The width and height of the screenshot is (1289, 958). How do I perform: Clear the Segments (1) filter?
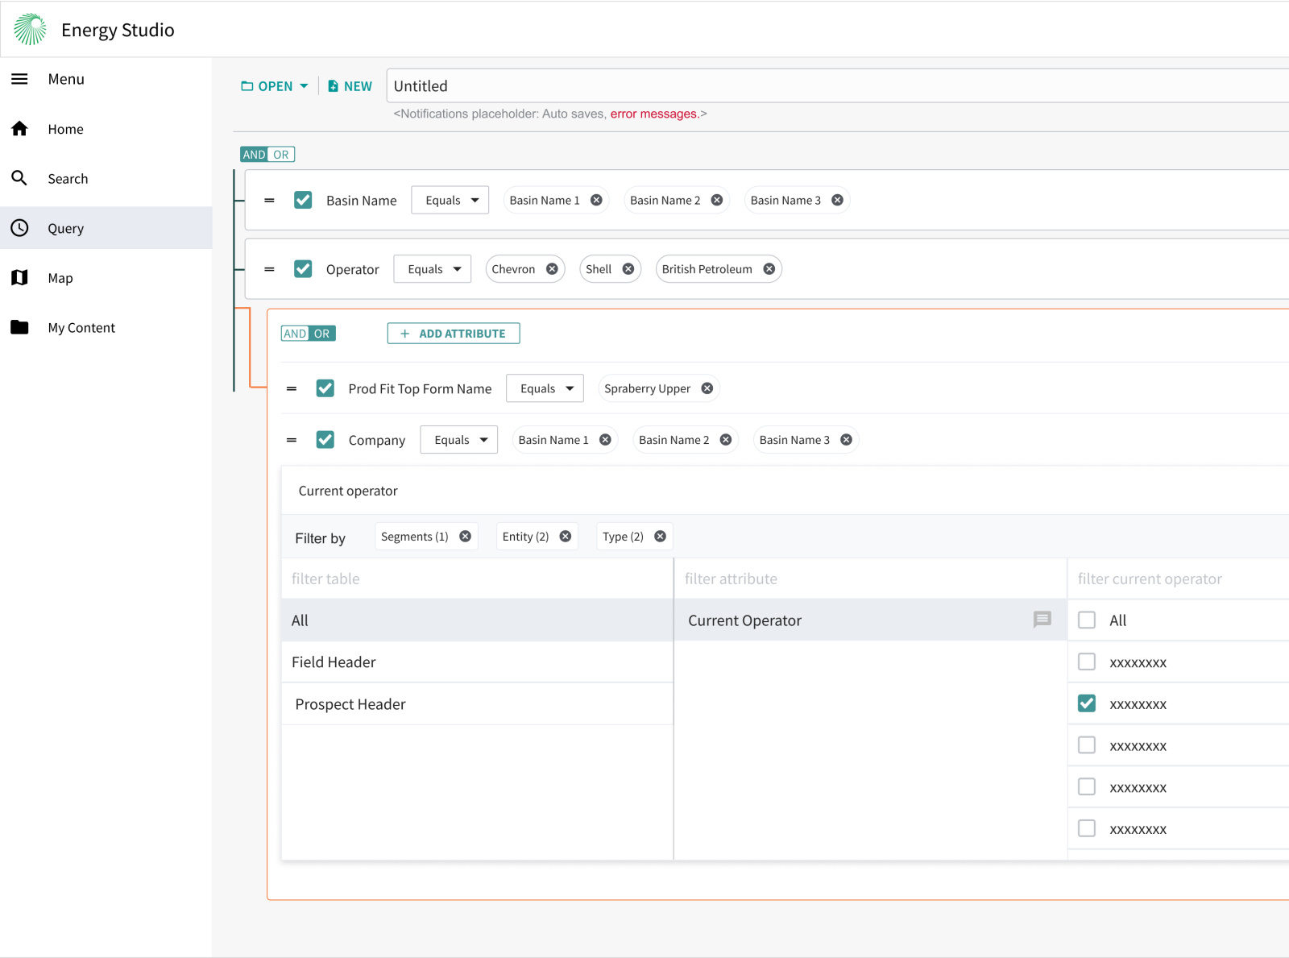coord(466,537)
